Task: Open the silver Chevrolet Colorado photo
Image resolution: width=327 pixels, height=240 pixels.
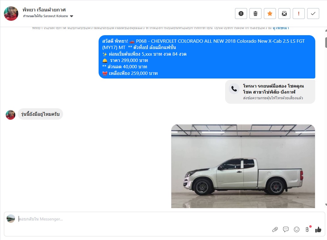Action: tap(243, 166)
